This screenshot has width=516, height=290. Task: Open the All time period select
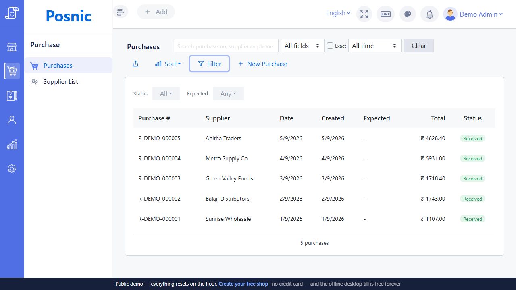pyautogui.click(x=375, y=46)
